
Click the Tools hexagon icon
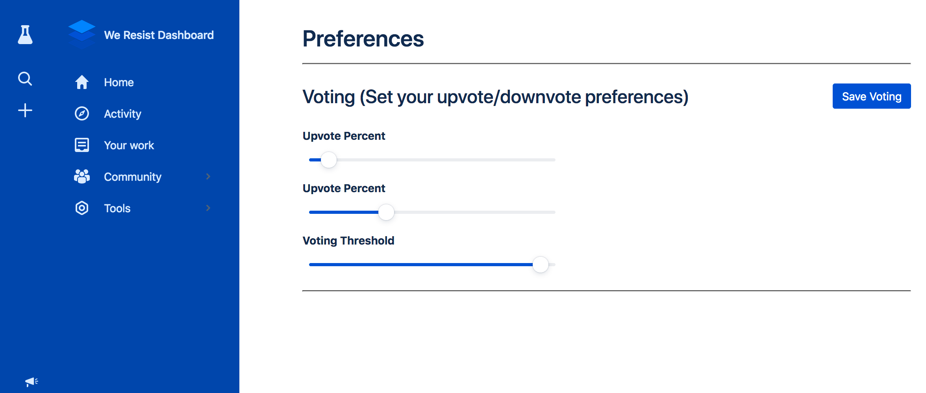pyautogui.click(x=82, y=208)
